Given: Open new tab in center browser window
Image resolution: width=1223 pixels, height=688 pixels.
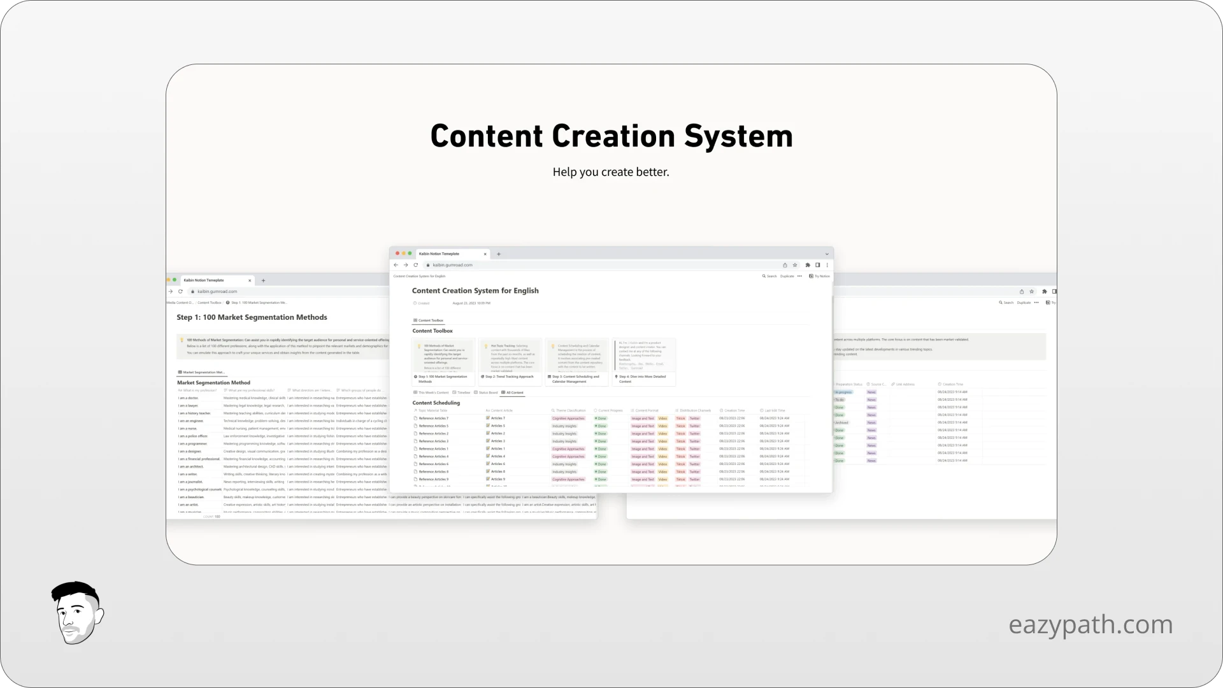Looking at the screenshot, I should [499, 254].
